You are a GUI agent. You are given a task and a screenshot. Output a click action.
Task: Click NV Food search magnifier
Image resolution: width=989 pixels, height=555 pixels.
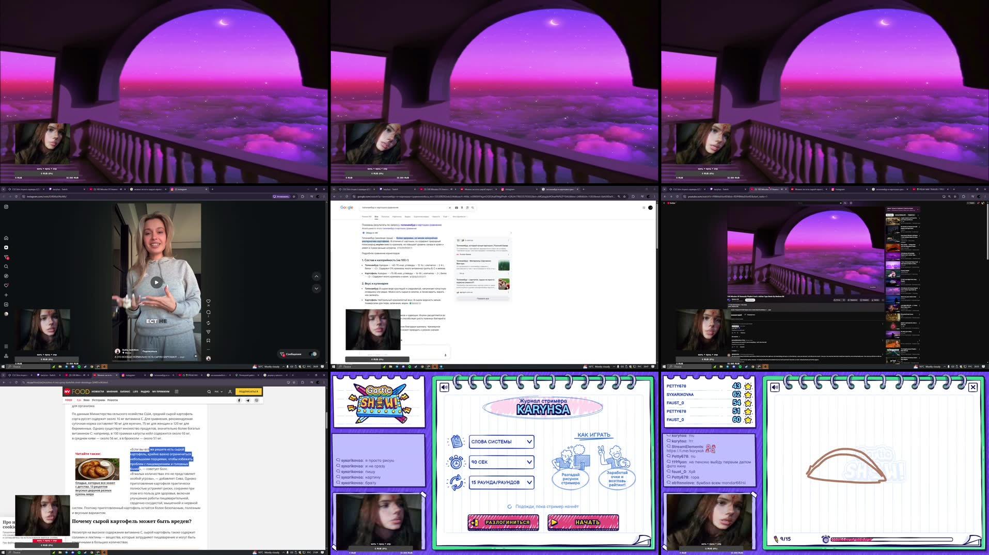(x=209, y=391)
